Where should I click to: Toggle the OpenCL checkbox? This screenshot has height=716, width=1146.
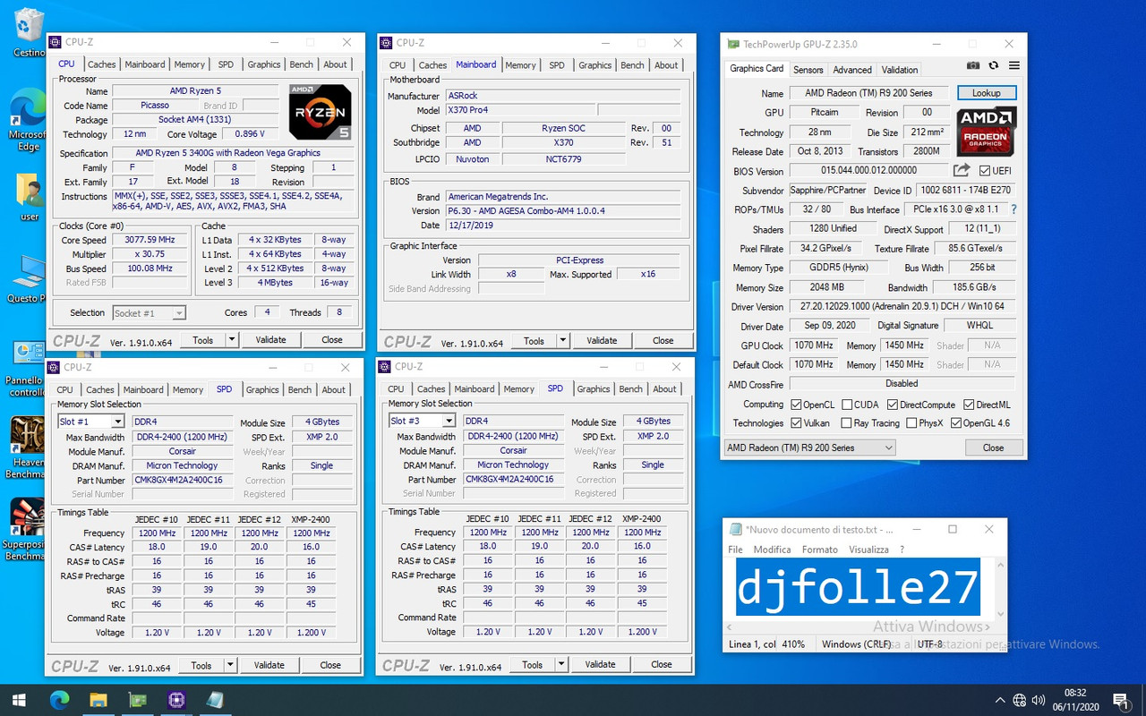click(x=796, y=405)
